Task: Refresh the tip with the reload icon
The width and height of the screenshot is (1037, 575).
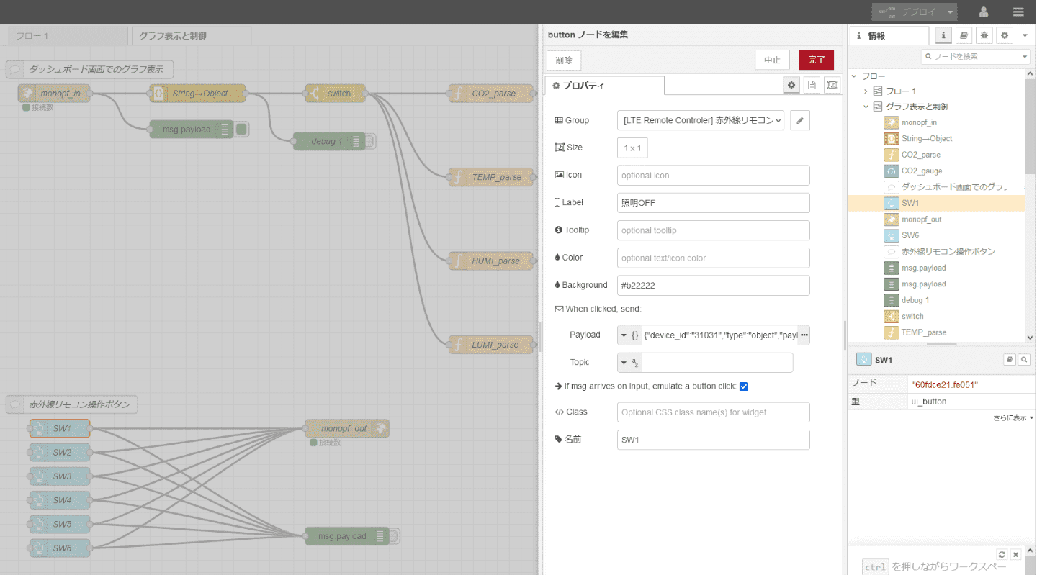Action: 1002,554
